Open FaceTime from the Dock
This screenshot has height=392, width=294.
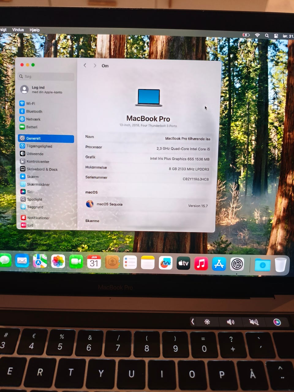click(x=76, y=262)
